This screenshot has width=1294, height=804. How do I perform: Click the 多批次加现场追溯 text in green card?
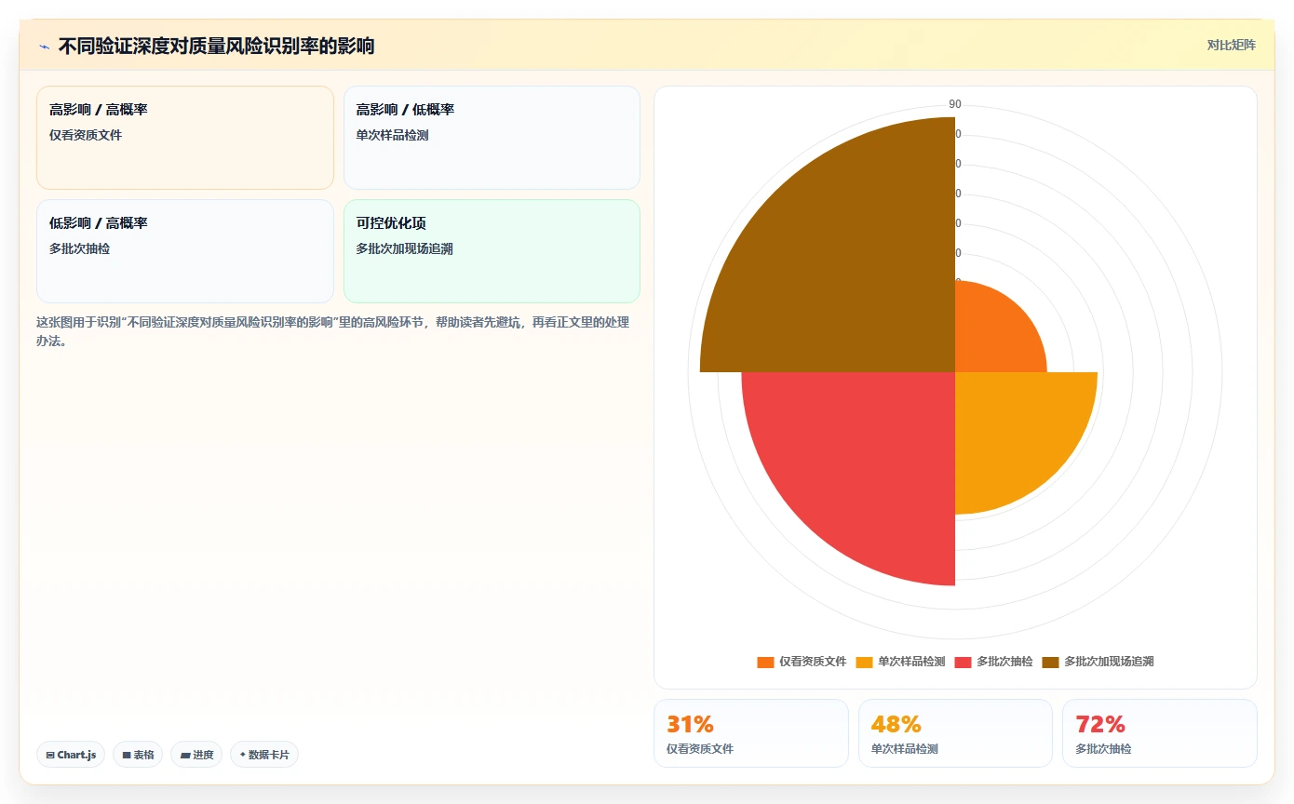[x=404, y=248]
